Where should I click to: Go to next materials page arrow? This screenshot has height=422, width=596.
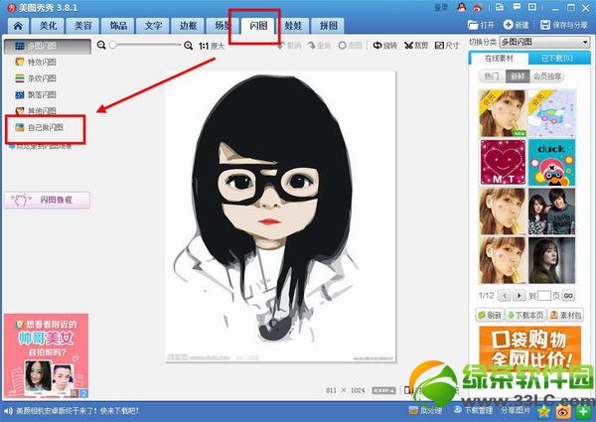tap(519, 296)
